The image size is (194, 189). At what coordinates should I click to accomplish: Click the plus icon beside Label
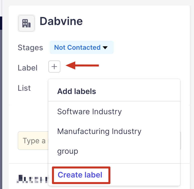[x=54, y=66]
